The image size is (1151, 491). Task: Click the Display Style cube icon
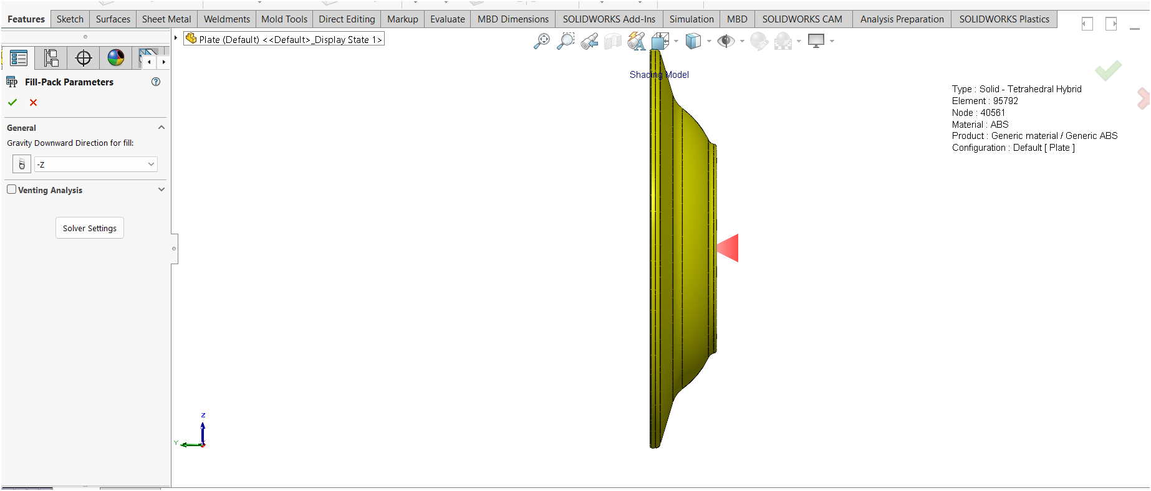point(693,41)
